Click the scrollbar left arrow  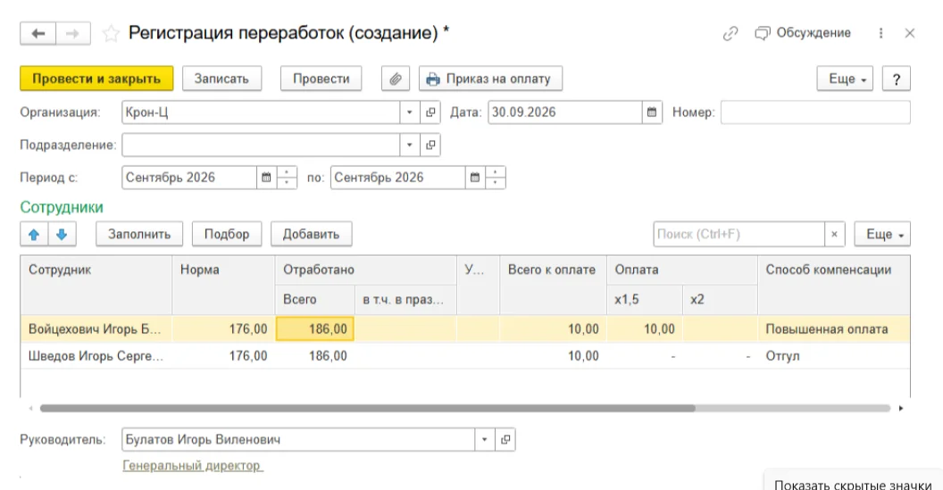tap(30, 408)
